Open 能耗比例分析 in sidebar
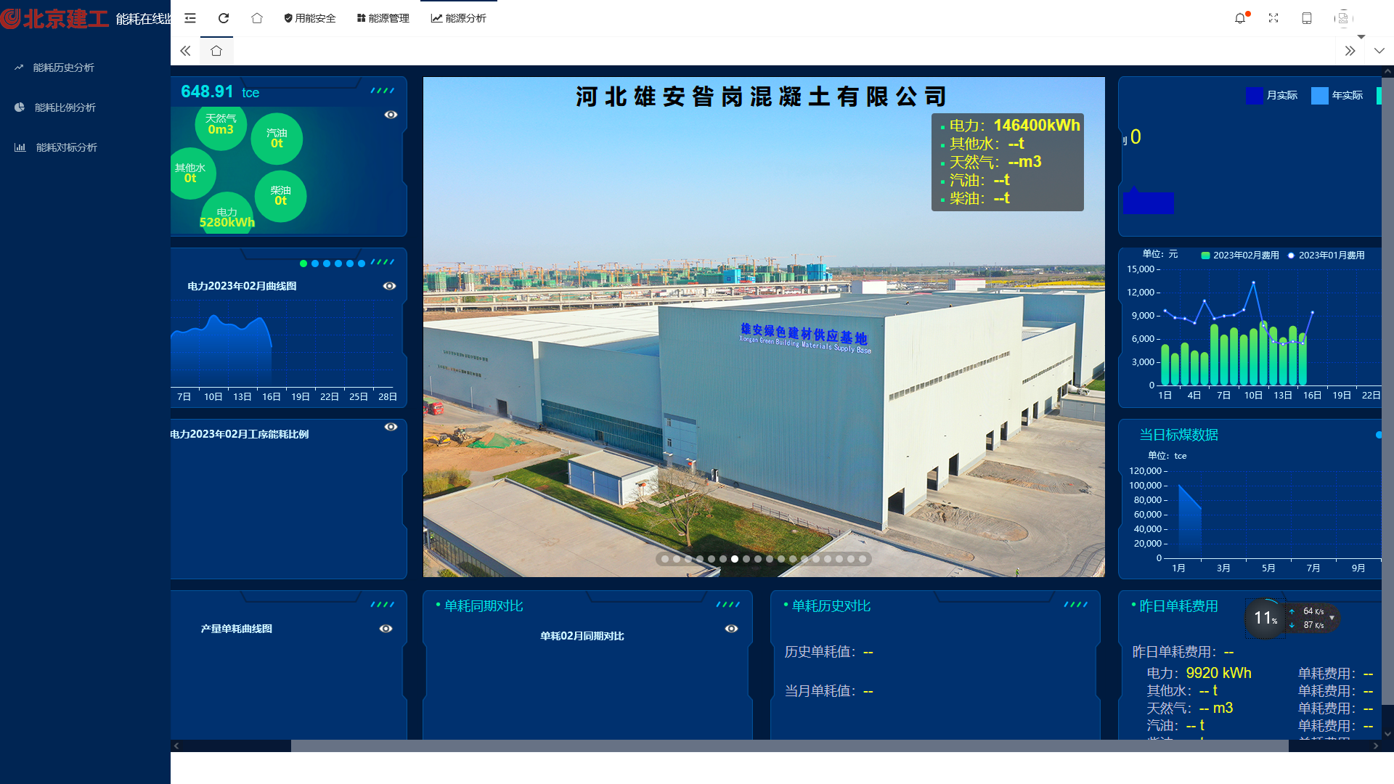1394x784 pixels. [x=65, y=107]
